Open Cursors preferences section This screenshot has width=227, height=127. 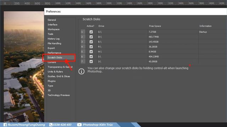[52, 62]
